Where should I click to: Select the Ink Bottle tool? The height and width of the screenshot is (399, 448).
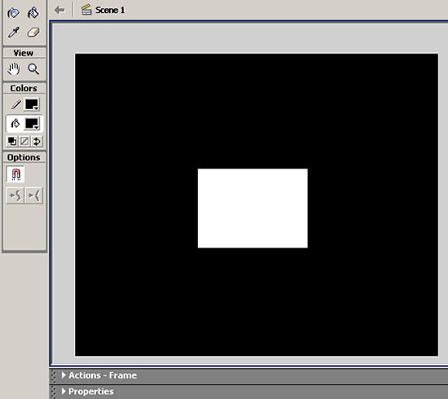pyautogui.click(x=13, y=13)
